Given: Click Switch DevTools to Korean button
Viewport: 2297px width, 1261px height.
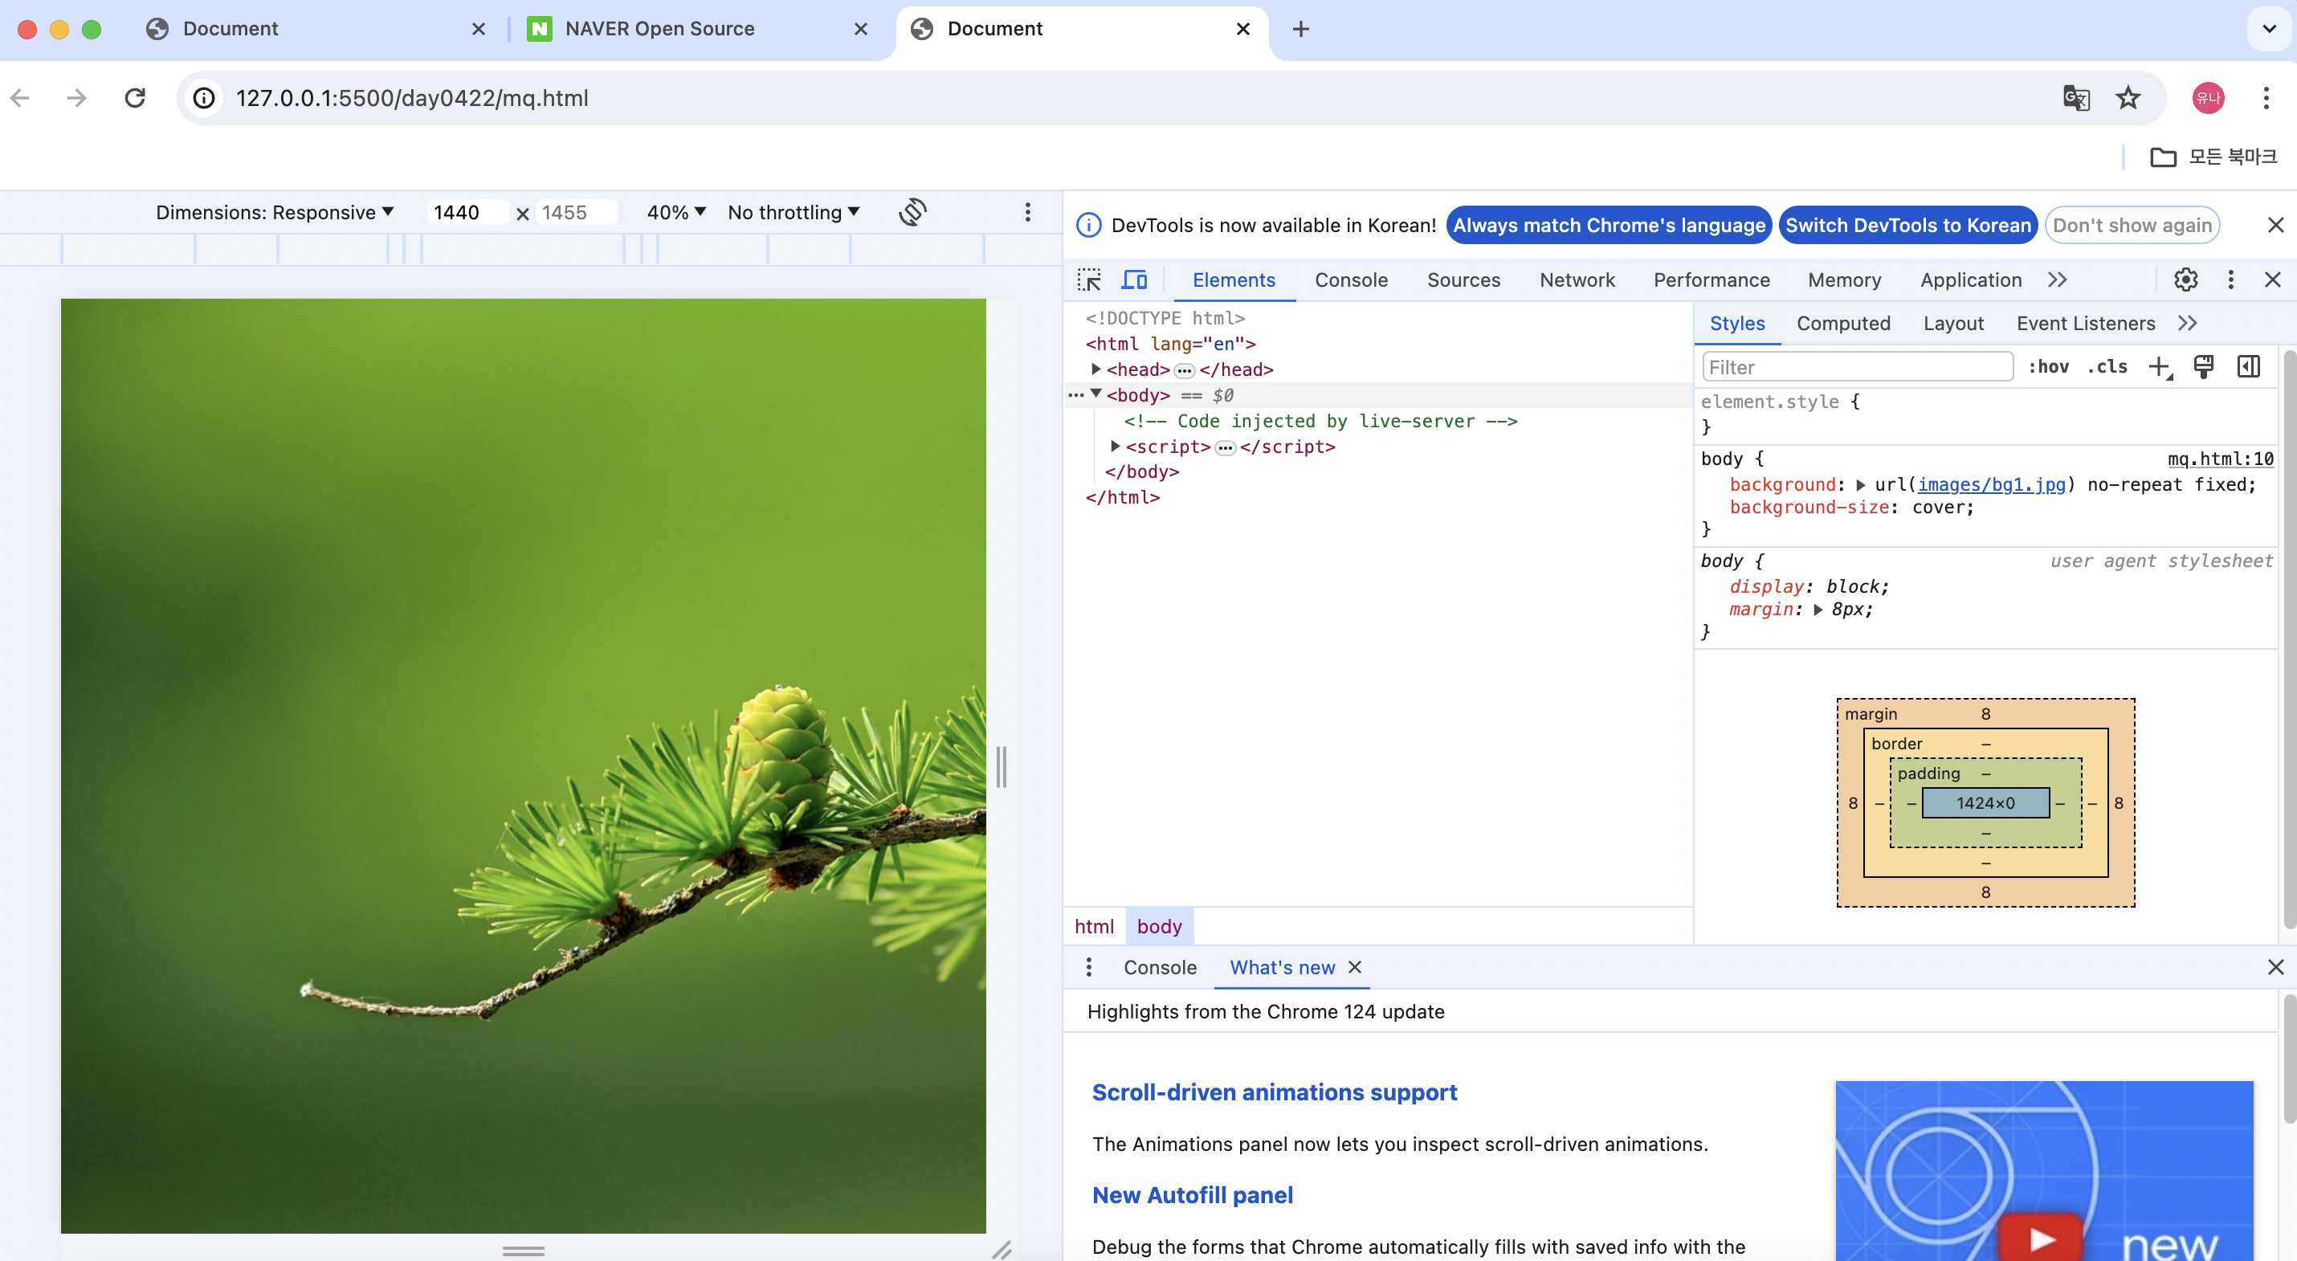Looking at the screenshot, I should 1907,226.
